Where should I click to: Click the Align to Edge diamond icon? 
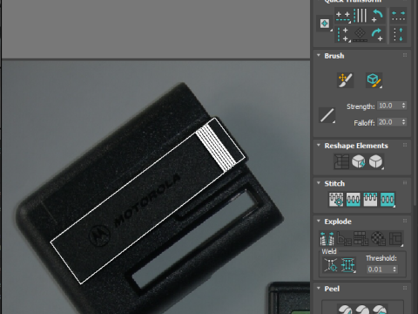pyautogui.click(x=361, y=34)
